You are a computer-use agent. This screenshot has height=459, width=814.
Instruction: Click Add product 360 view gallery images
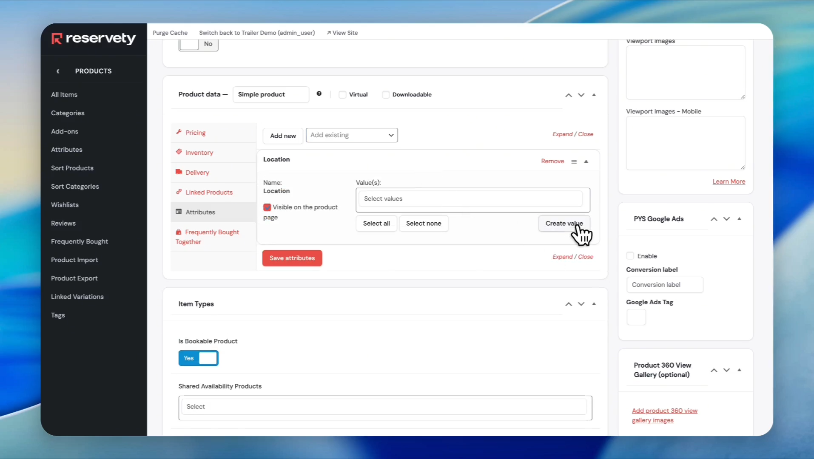(665, 416)
